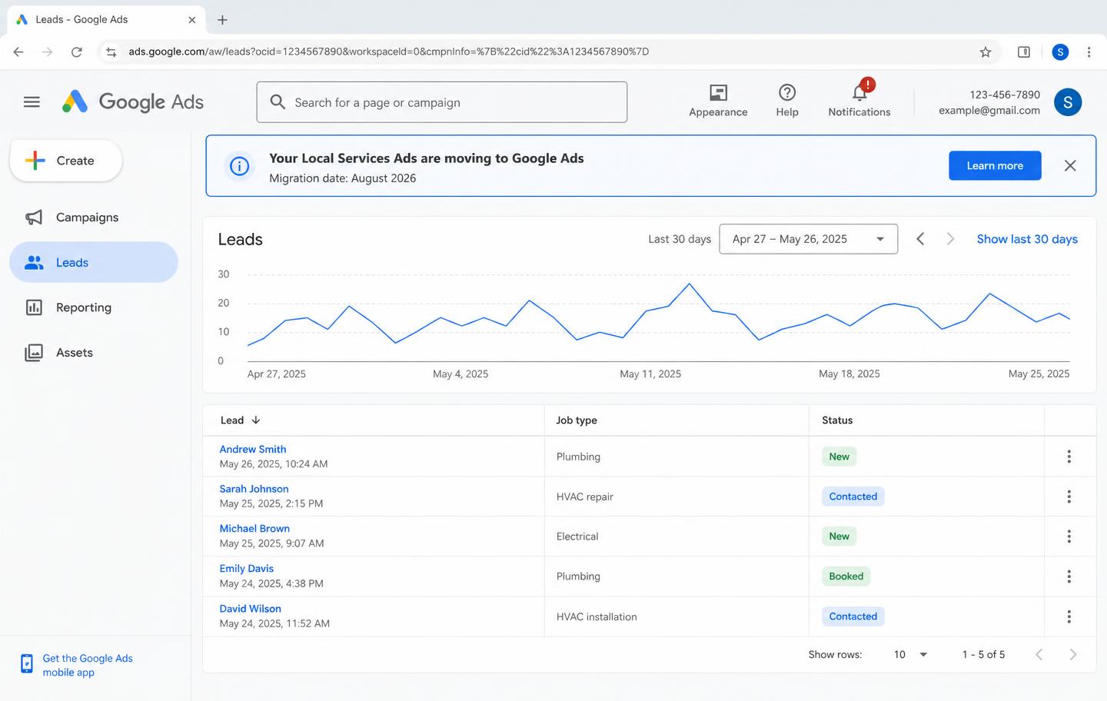Open David Wilson lead

tap(250, 609)
